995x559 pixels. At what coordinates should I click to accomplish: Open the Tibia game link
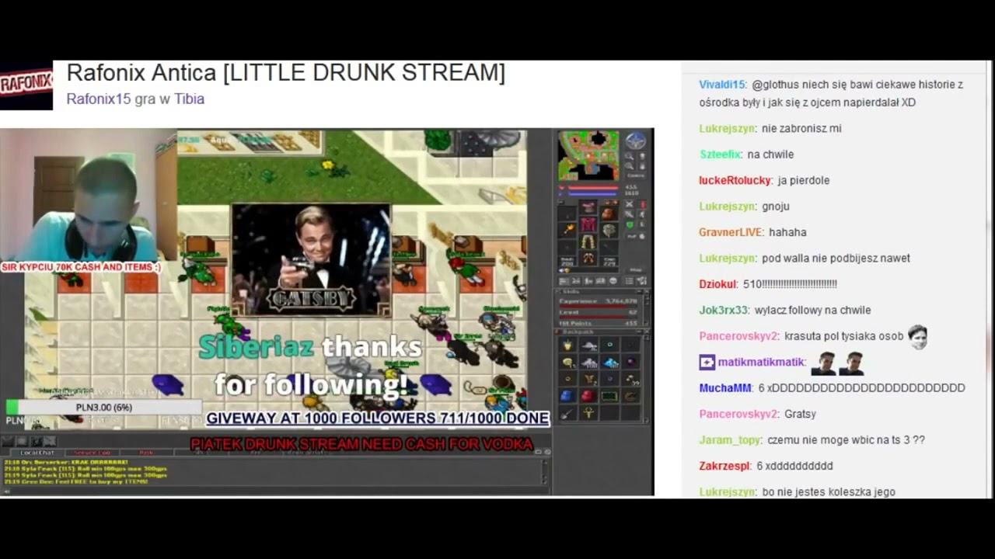click(x=189, y=99)
